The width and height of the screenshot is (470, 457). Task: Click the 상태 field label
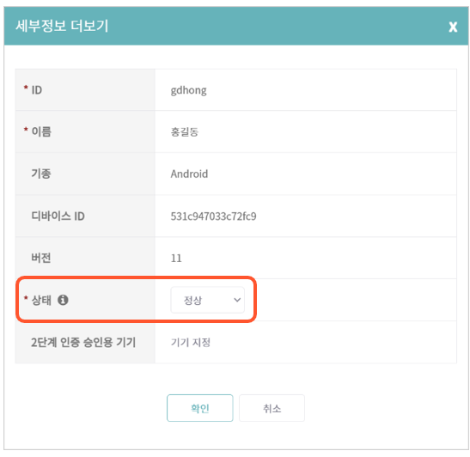point(41,300)
